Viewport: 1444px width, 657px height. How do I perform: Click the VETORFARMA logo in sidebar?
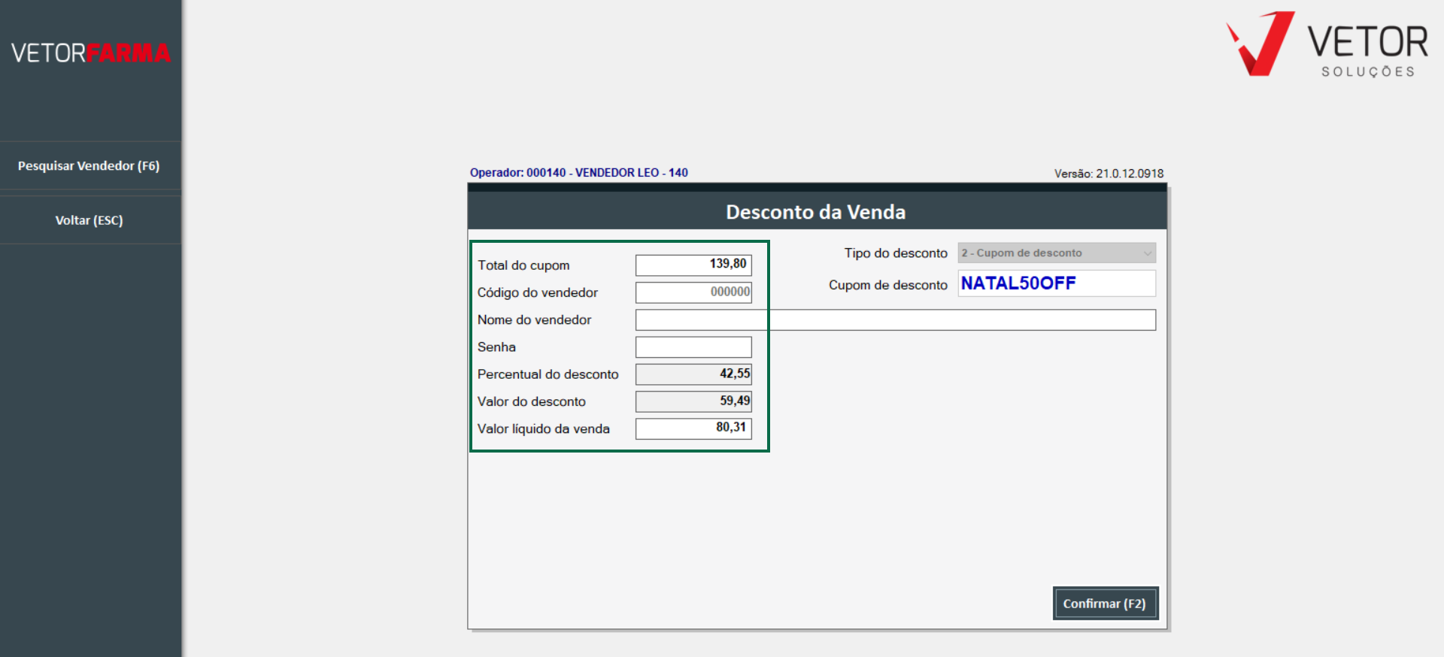tap(91, 53)
